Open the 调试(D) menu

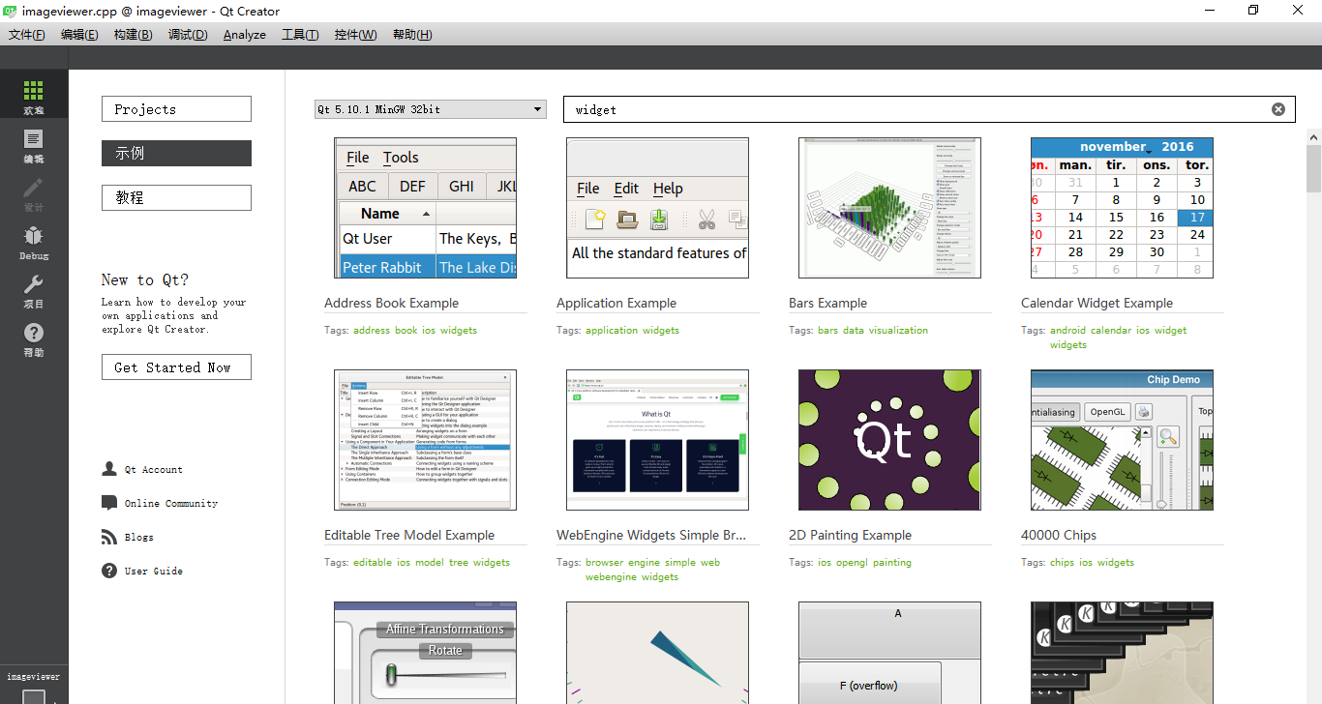point(188,35)
